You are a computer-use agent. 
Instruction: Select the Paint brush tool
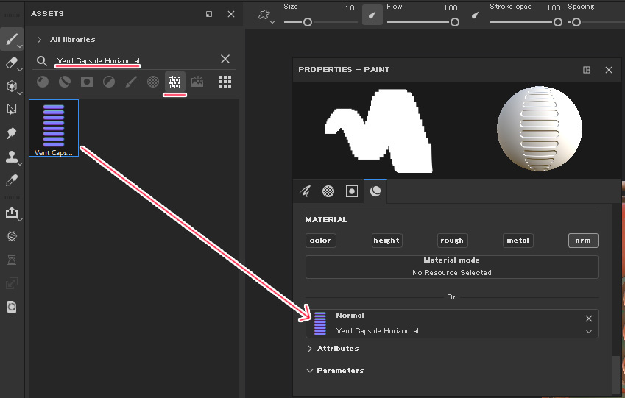[11, 40]
